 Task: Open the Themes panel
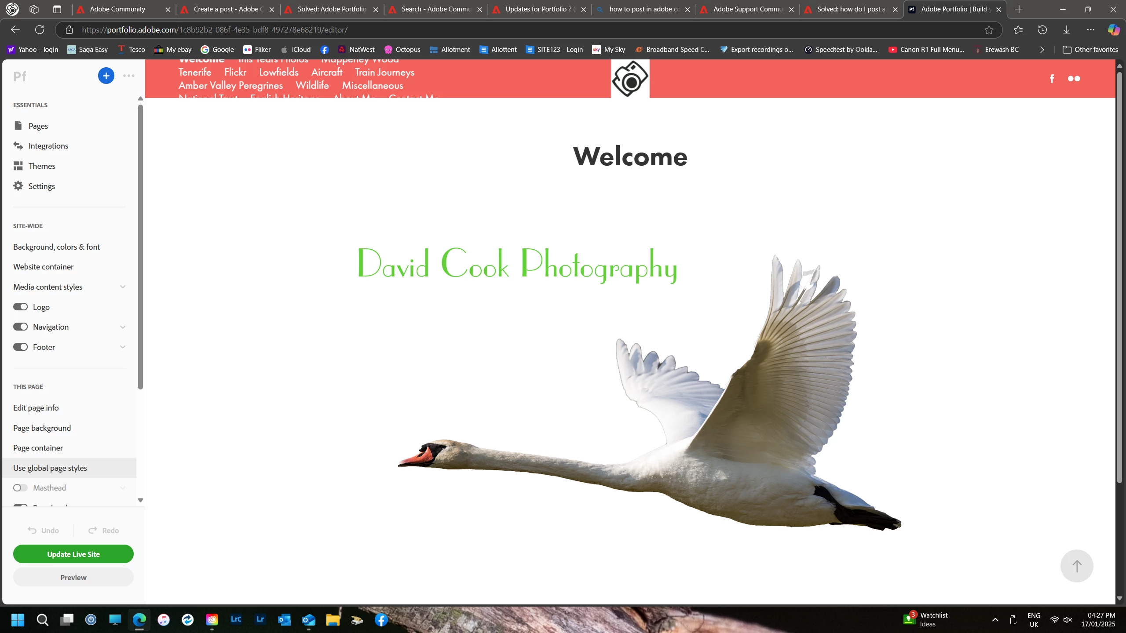[x=41, y=166]
